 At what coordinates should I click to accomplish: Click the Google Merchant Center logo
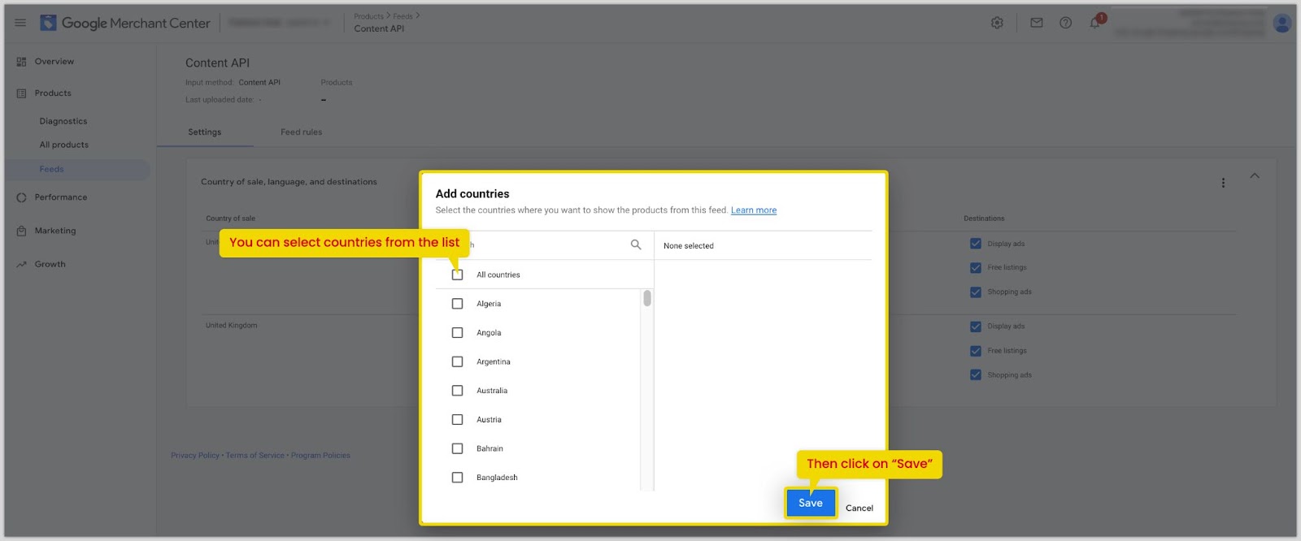[x=125, y=23]
